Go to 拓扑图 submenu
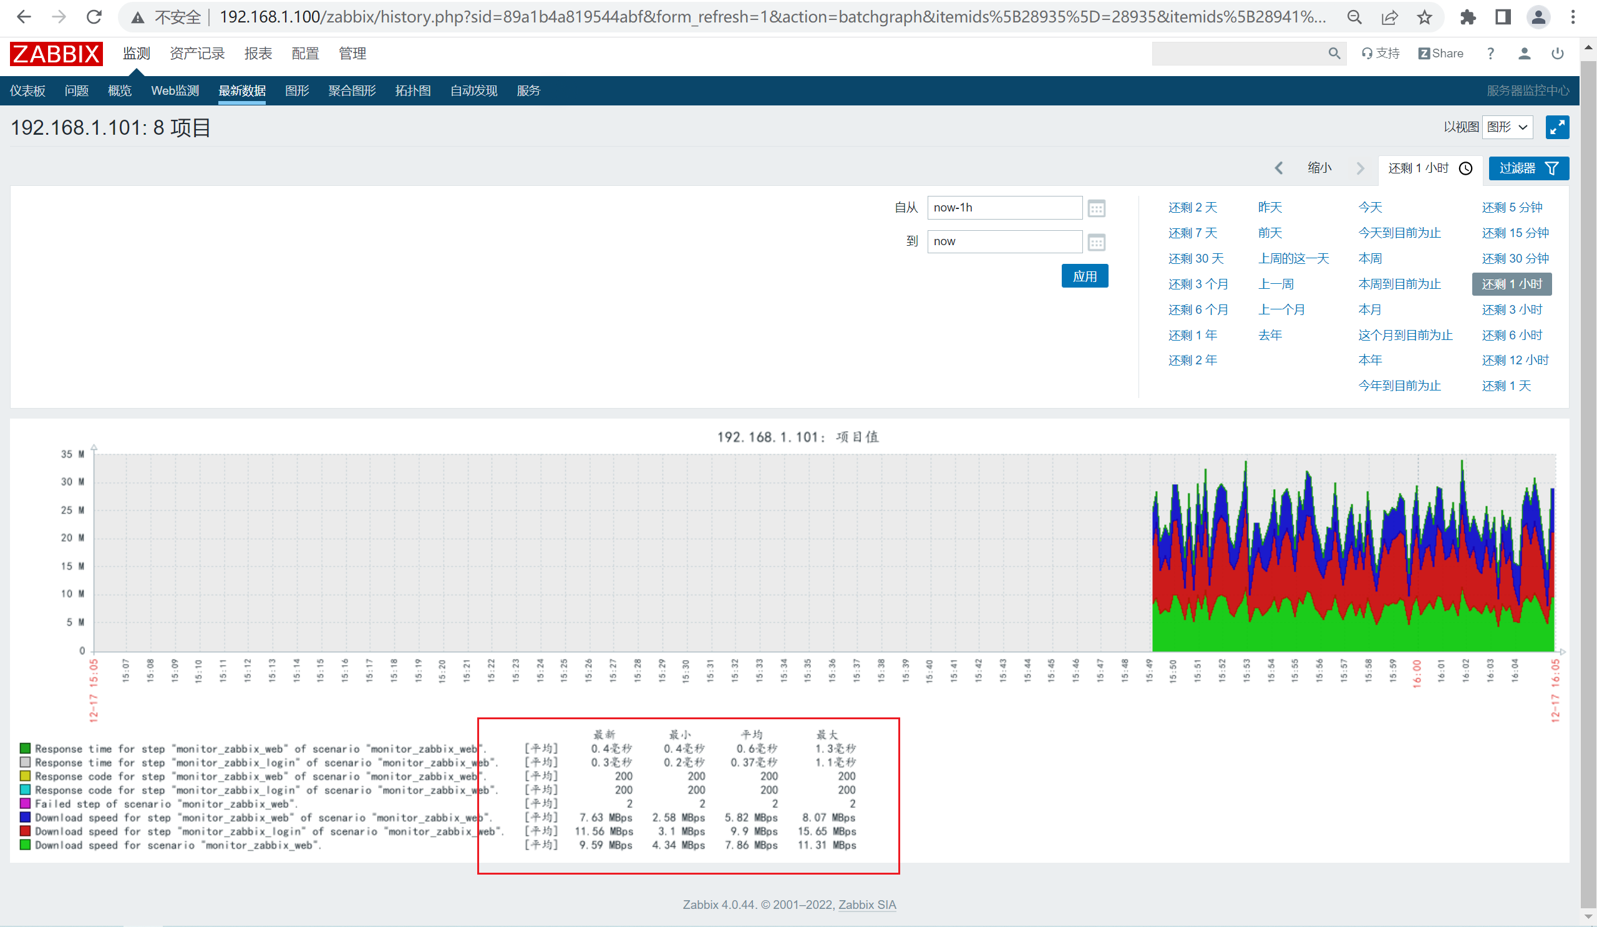This screenshot has width=1597, height=927. point(412,90)
